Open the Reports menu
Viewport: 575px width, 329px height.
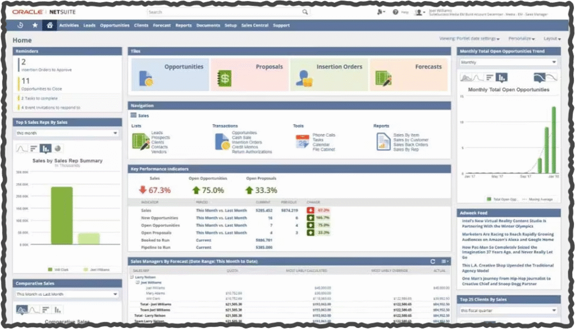[183, 25]
